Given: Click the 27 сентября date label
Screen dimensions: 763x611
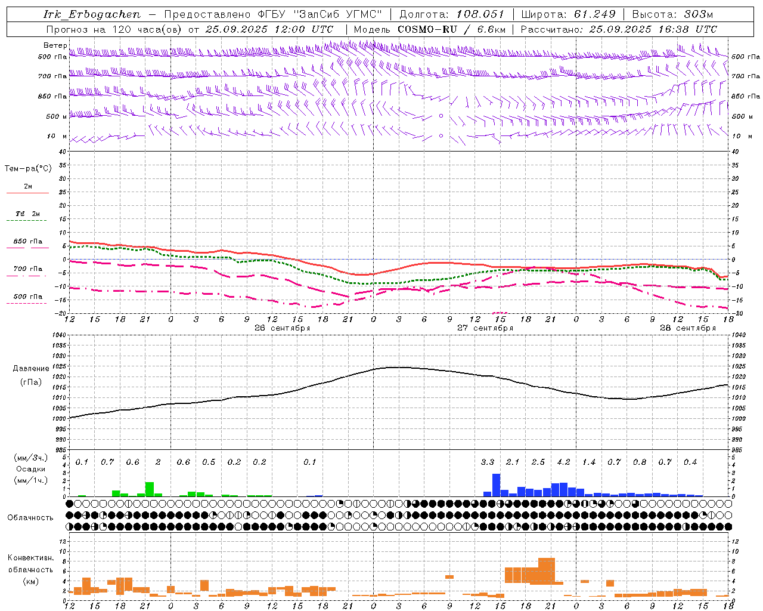Looking at the screenshot, I should (x=485, y=328).
